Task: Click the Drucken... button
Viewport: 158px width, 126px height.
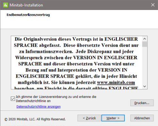Action: point(142,103)
